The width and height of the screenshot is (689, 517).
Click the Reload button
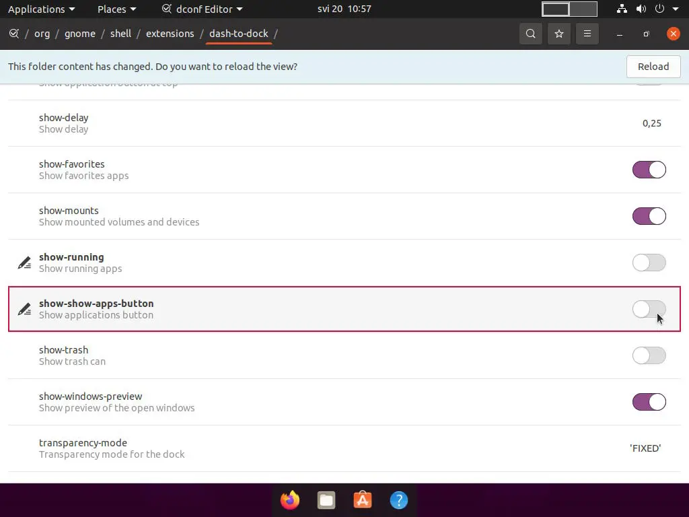653,67
